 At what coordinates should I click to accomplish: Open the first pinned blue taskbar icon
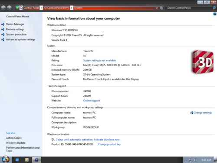coord(17,160)
